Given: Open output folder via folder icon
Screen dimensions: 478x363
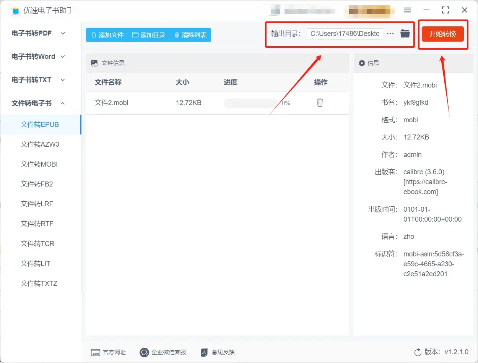Looking at the screenshot, I should pyautogui.click(x=405, y=33).
